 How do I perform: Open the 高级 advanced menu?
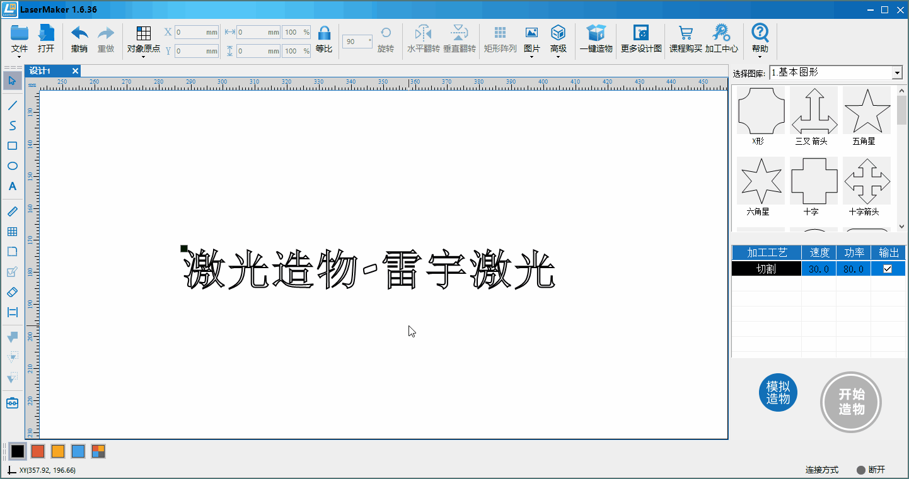[558, 33]
